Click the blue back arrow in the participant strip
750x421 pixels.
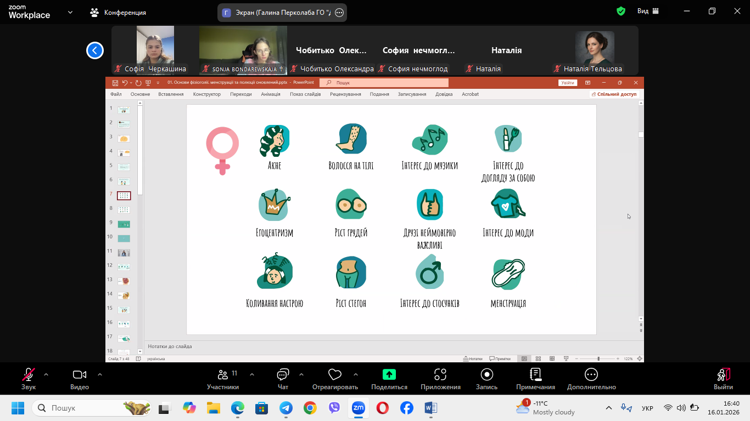[95, 50]
